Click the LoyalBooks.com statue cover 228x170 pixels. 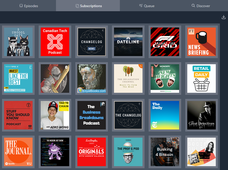point(92,79)
